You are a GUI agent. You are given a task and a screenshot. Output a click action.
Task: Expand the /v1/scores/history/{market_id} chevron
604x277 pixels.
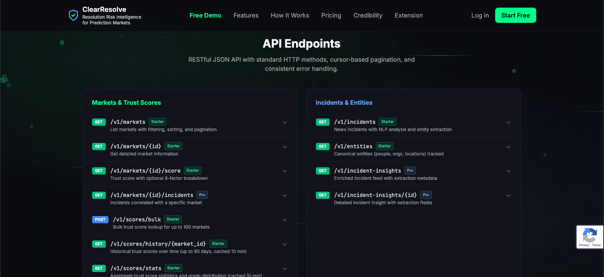pos(285,244)
